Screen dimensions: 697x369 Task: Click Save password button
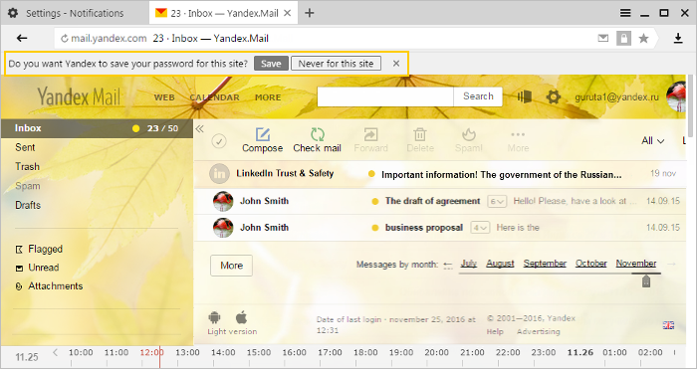pos(271,64)
